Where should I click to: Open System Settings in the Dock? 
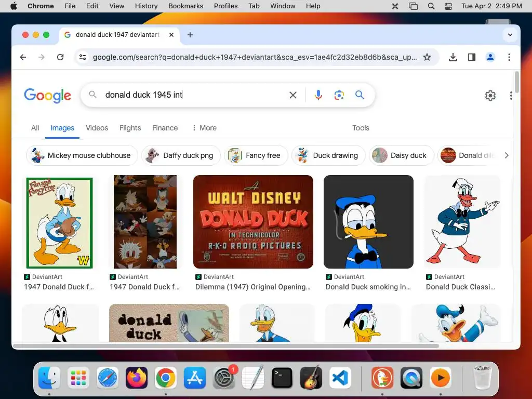tap(224, 378)
